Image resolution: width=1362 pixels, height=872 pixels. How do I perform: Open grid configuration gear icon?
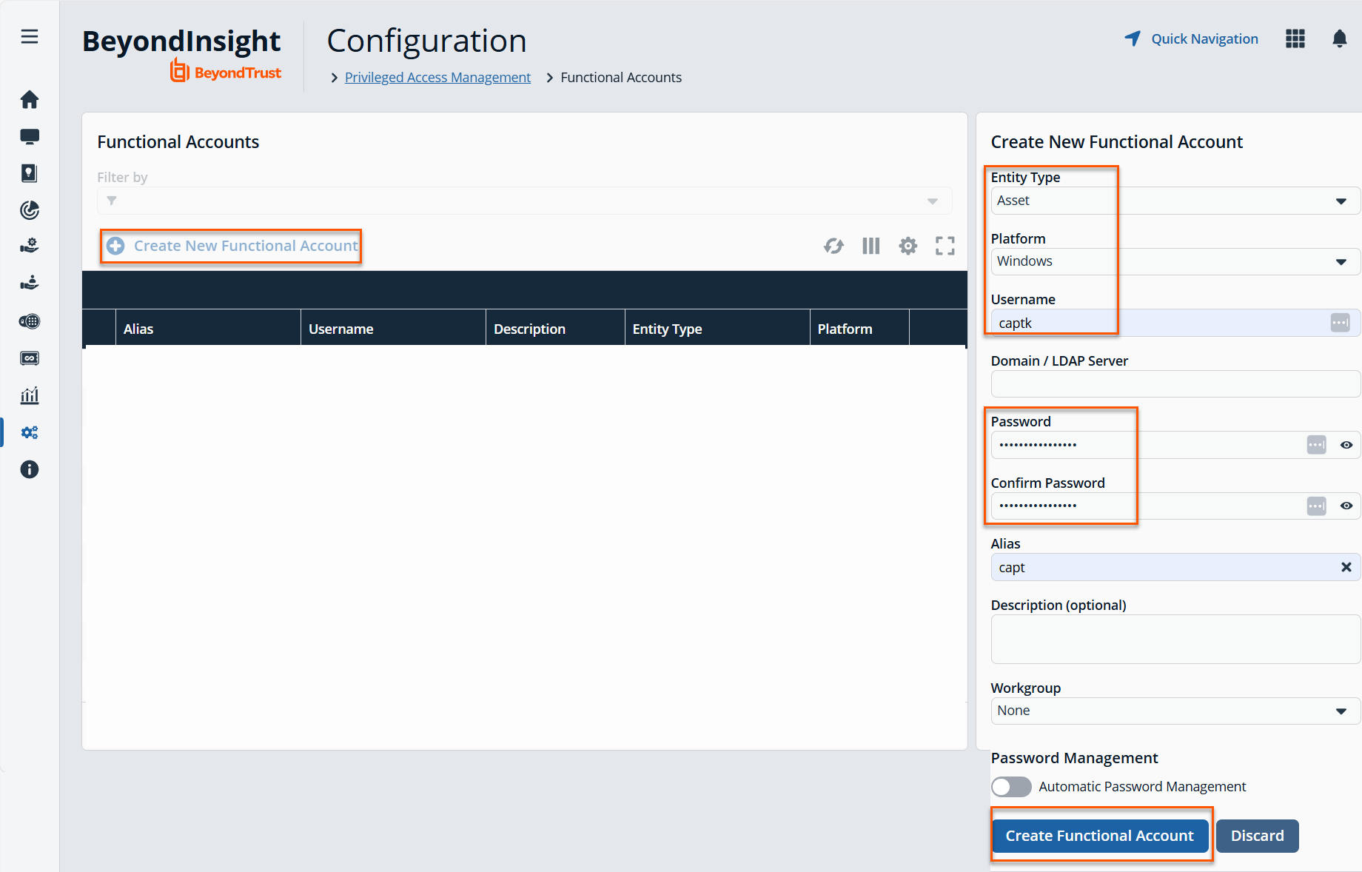pyautogui.click(x=908, y=246)
